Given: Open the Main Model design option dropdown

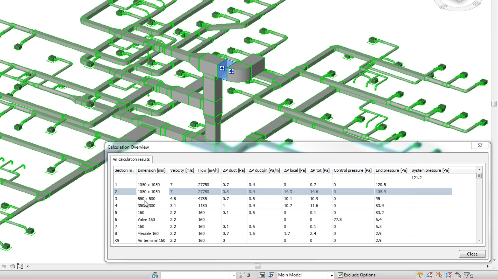Looking at the screenshot, I should (331, 275).
